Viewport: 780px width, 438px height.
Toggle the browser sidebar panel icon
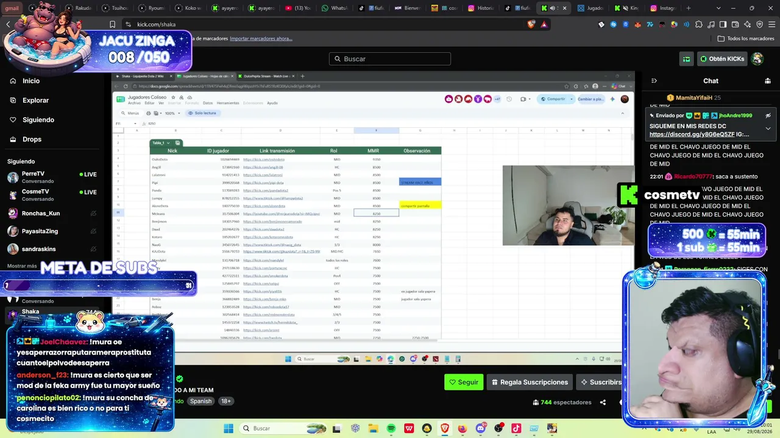click(723, 24)
